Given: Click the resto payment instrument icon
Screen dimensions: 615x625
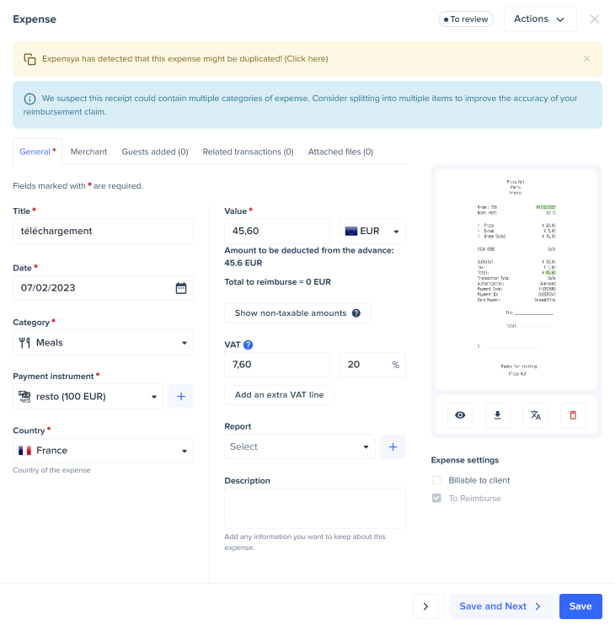Looking at the screenshot, I should pyautogui.click(x=24, y=396).
